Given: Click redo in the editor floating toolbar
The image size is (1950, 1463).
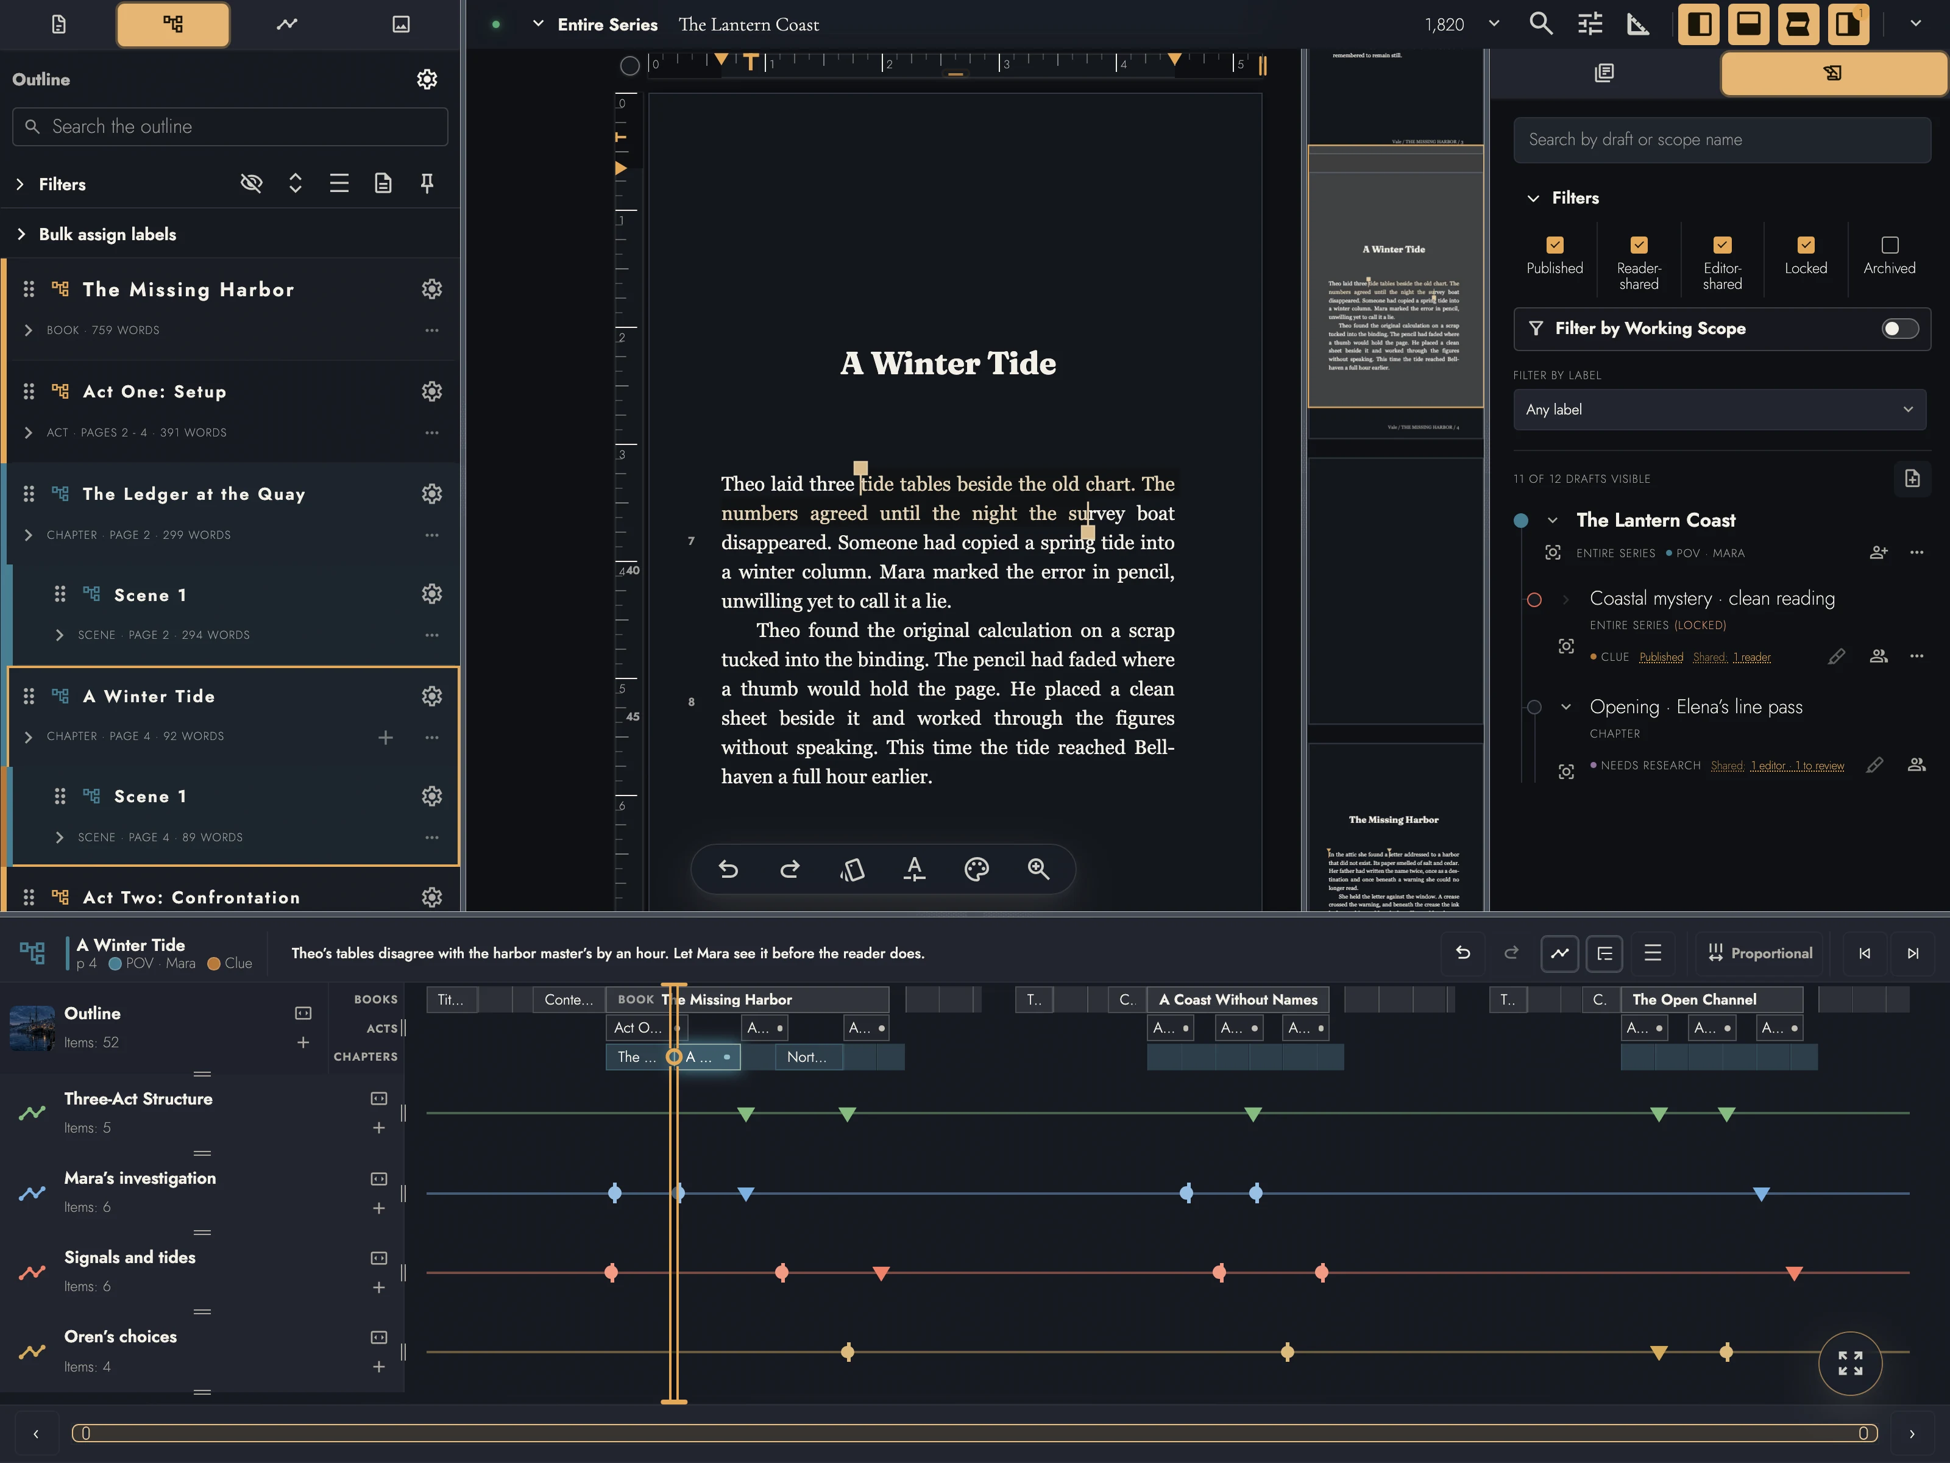Looking at the screenshot, I should (790, 869).
